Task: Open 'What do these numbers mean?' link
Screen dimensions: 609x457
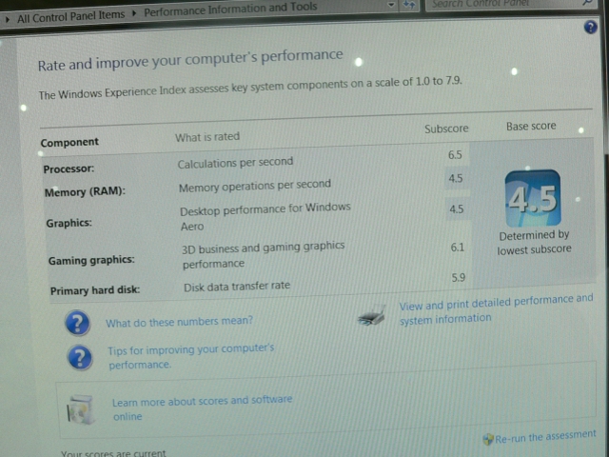Action: (179, 322)
